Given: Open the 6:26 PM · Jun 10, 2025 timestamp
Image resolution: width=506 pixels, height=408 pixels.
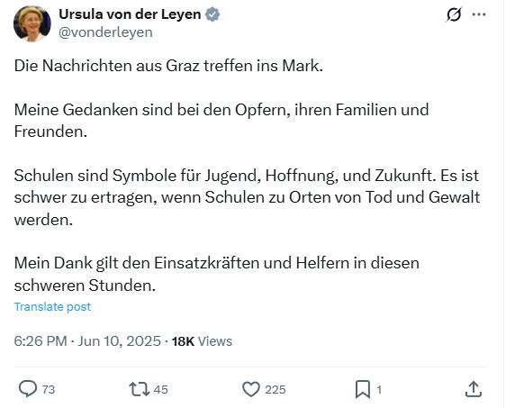Looking at the screenshot, I should 87,341.
